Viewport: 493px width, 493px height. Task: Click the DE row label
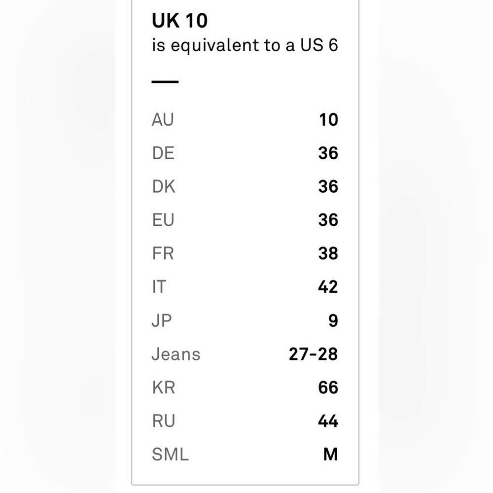coord(163,153)
